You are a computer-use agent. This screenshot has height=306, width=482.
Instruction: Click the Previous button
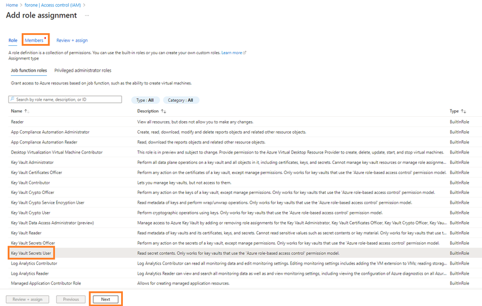[x=71, y=299]
